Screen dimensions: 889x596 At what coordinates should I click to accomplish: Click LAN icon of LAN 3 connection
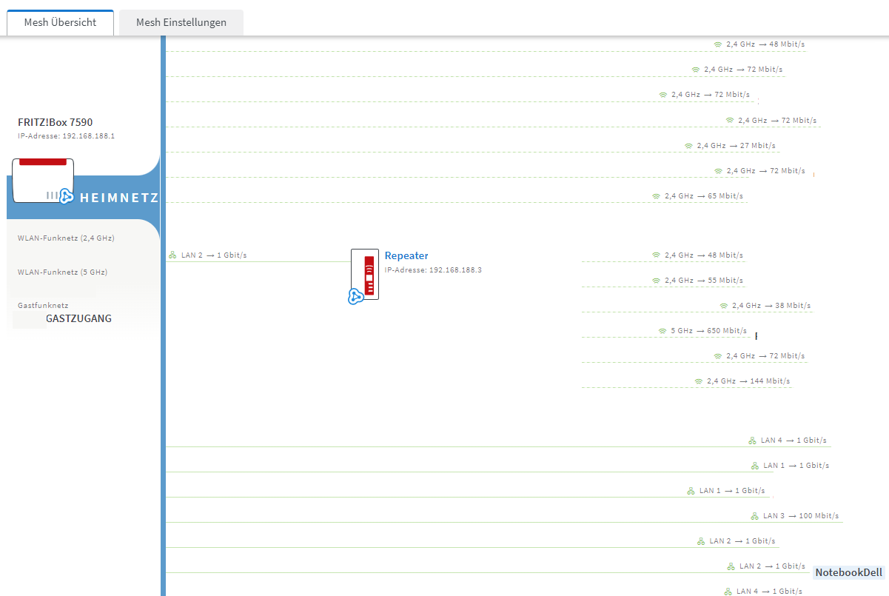click(754, 516)
